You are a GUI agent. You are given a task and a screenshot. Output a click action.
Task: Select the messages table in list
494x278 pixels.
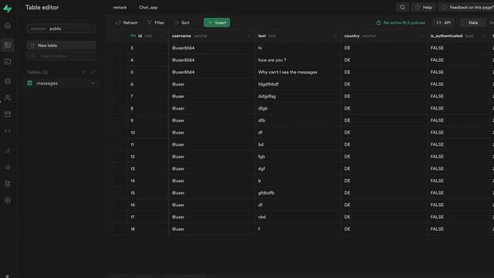coord(61,83)
